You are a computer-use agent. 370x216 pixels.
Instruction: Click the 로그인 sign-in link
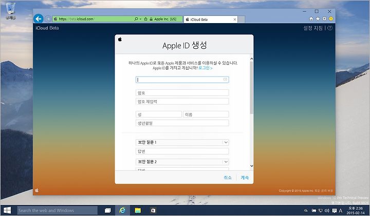[205, 68]
